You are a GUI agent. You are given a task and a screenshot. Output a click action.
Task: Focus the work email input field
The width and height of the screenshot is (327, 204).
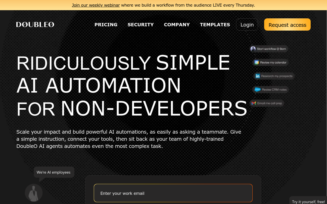click(x=173, y=193)
